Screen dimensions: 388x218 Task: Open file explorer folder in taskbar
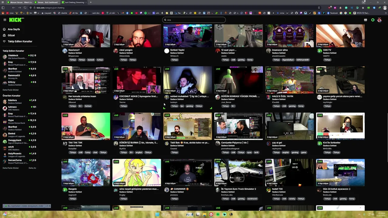(x=204, y=214)
